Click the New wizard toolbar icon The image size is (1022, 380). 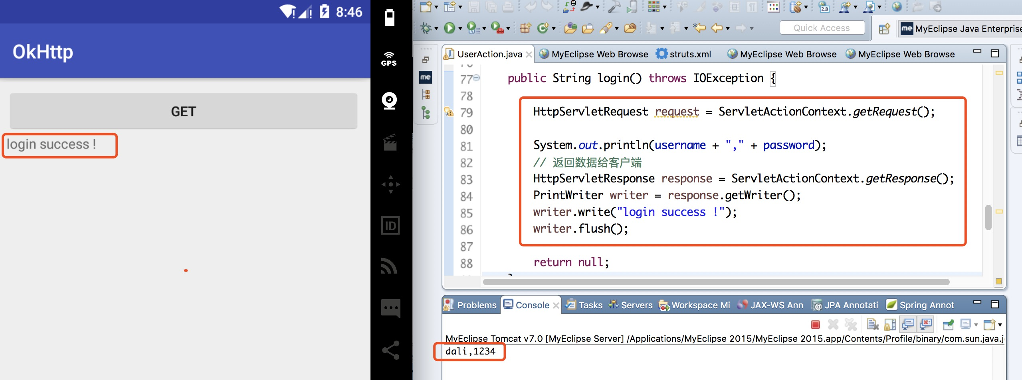tap(426, 7)
